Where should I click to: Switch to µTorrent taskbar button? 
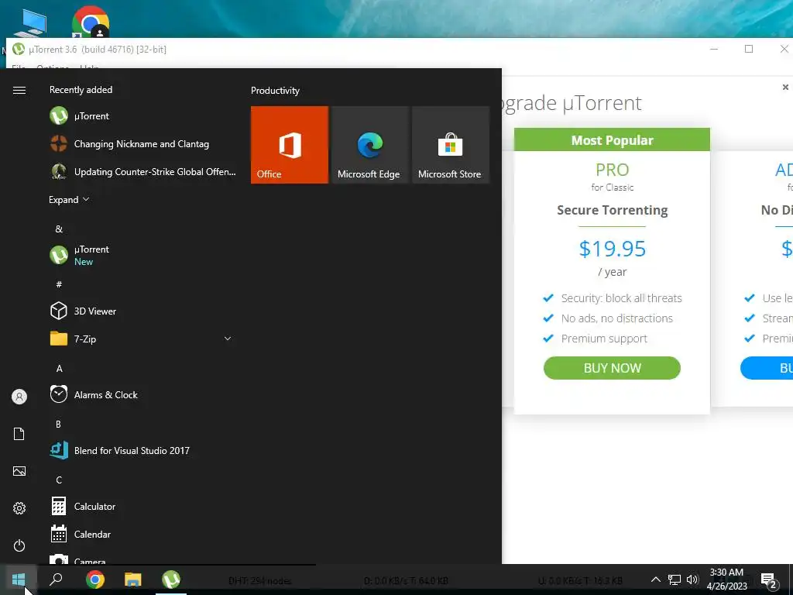tap(171, 580)
